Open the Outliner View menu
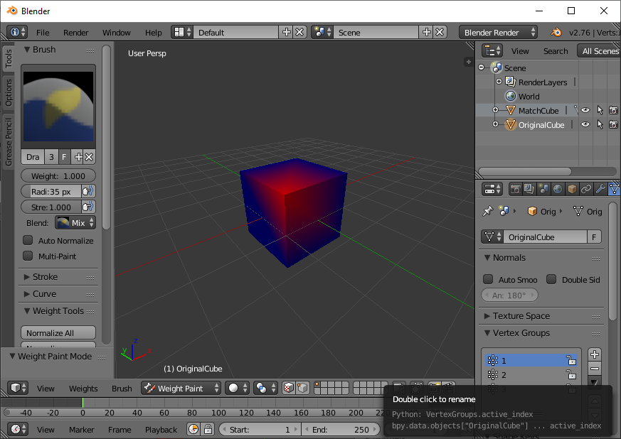Viewport: 621px width, 439px height. [519, 51]
